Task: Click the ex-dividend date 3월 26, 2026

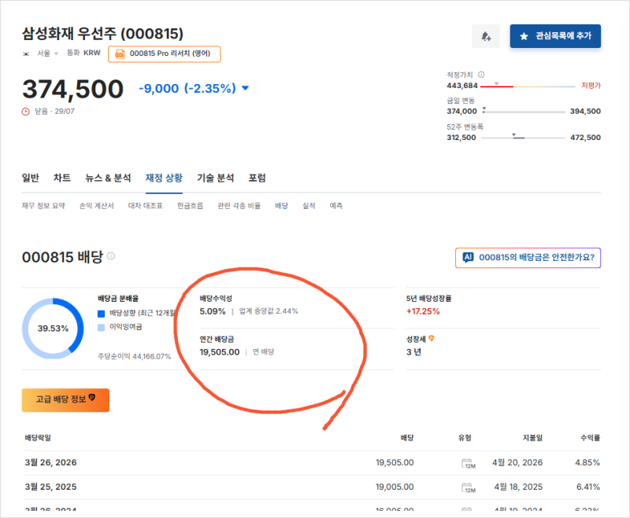Action: pos(50,463)
